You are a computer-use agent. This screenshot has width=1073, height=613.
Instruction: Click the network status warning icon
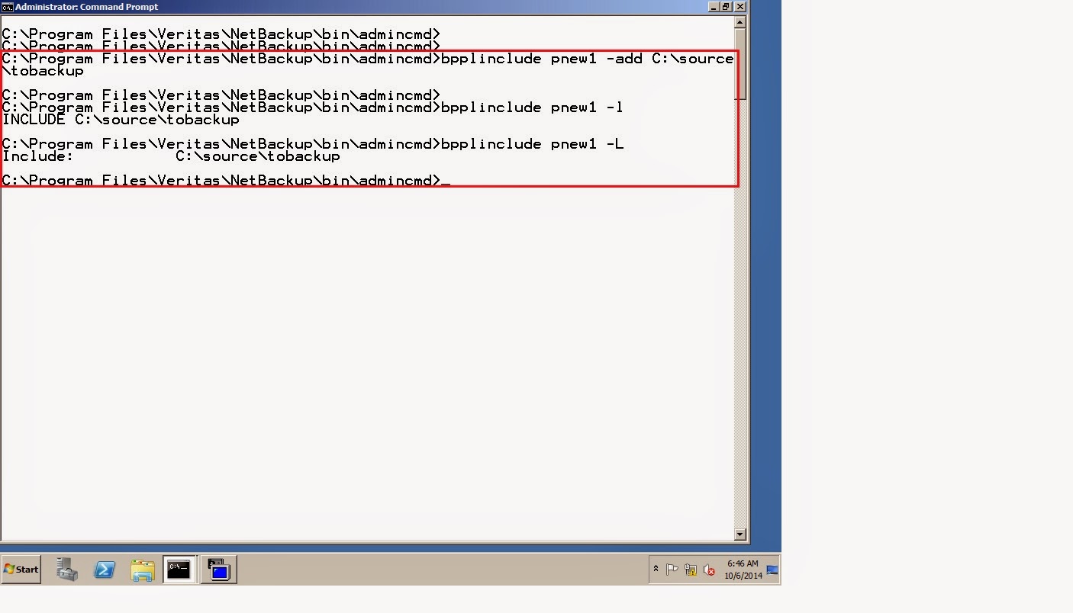pyautogui.click(x=691, y=570)
